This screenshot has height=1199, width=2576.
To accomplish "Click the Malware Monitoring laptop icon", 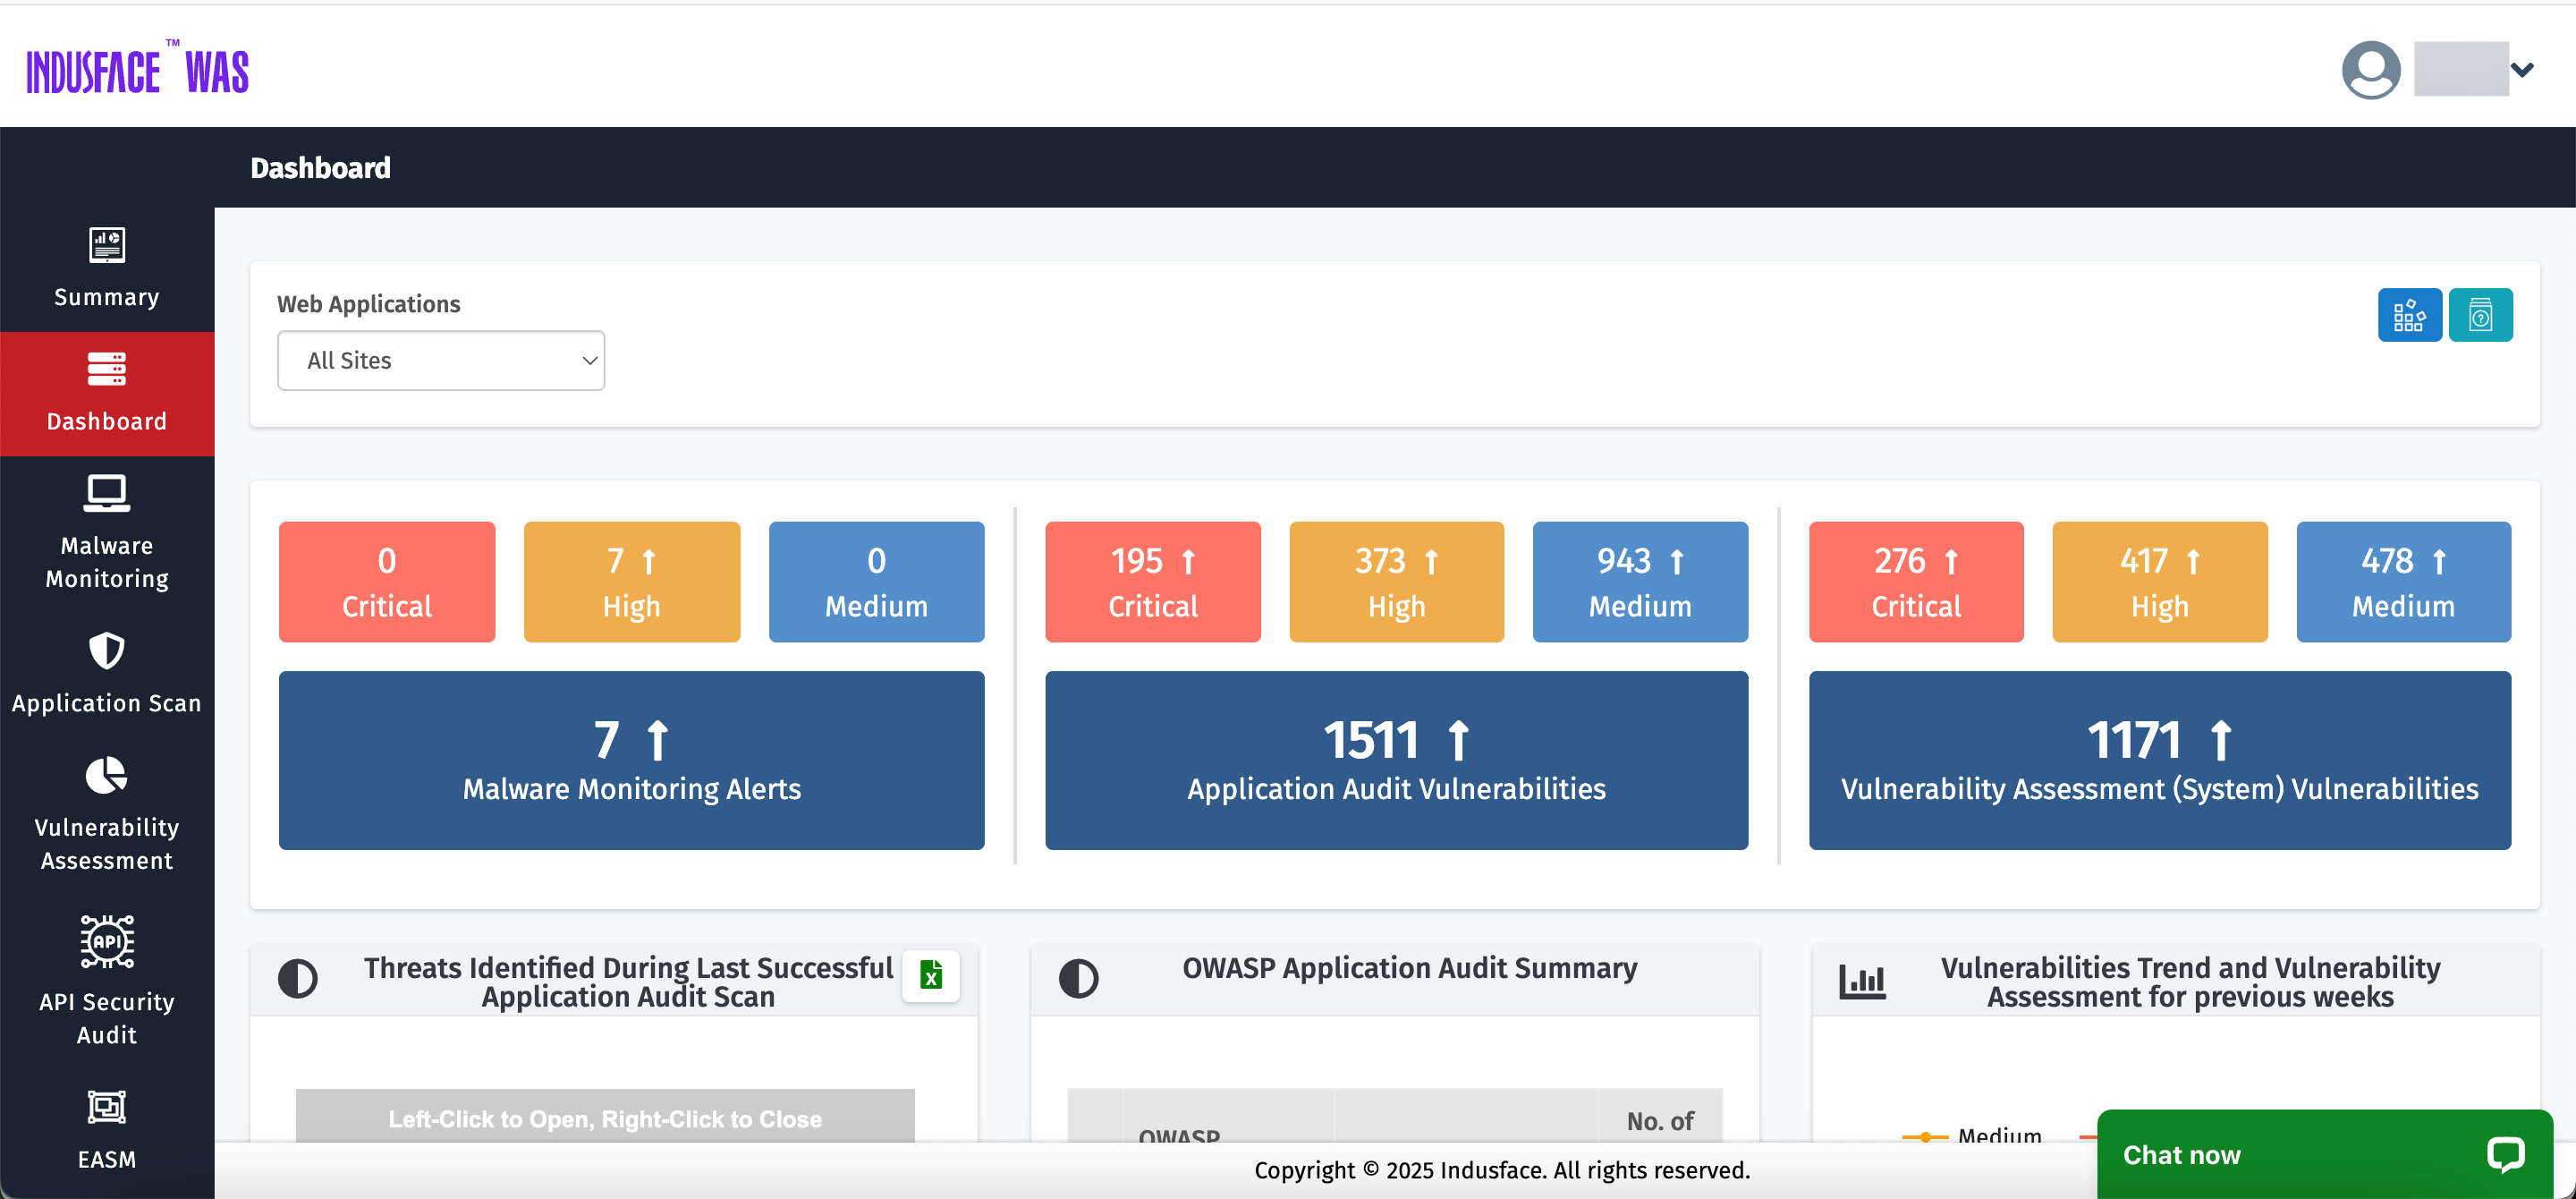I will [107, 493].
